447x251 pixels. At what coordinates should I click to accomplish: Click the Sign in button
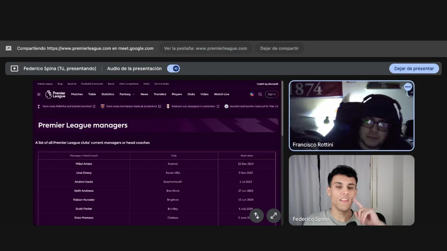272,94
